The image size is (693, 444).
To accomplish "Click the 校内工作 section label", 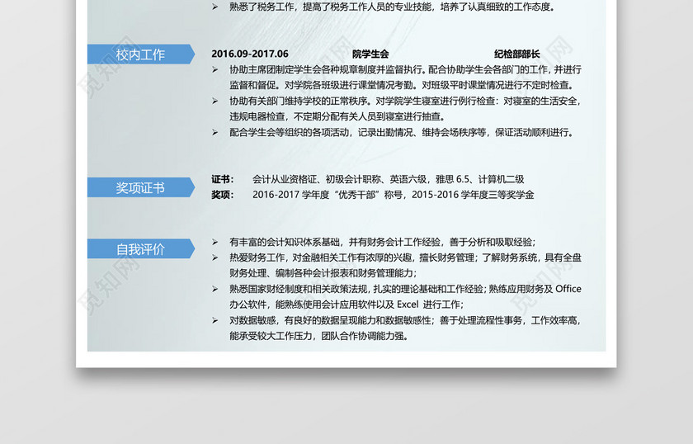I will (x=140, y=54).
